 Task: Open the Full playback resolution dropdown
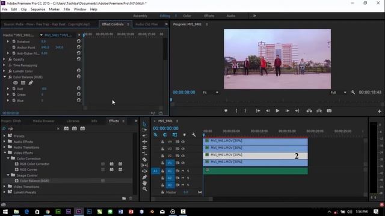click(338, 92)
